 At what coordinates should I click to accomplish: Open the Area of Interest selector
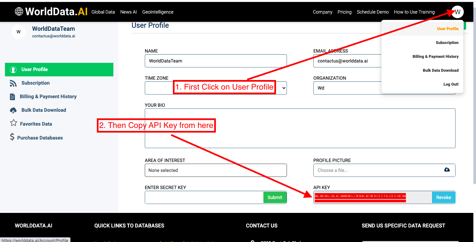coord(216,170)
